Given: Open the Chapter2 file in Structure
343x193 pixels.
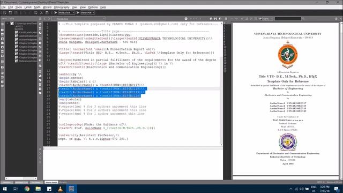Looking at the screenshot, I should point(26,47).
